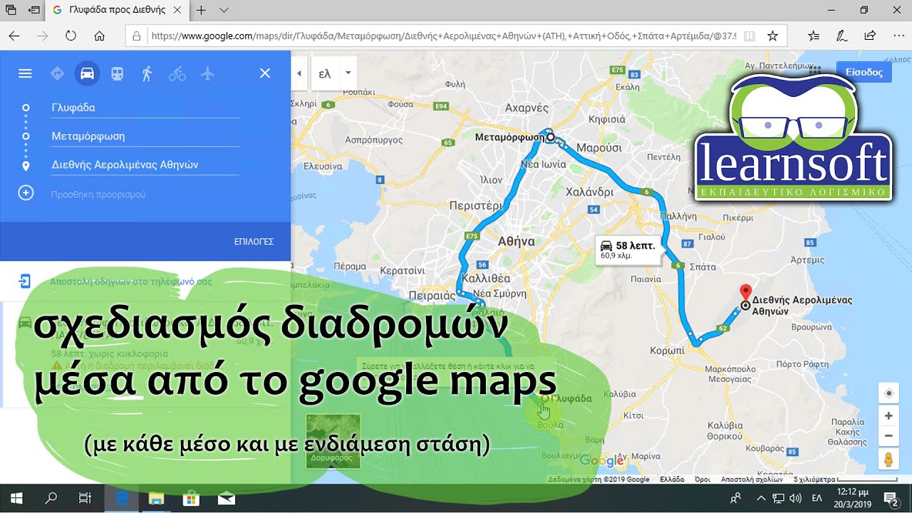Open the Google Maps hamburger menu
Screen dimensions: 912x513
tap(26, 73)
